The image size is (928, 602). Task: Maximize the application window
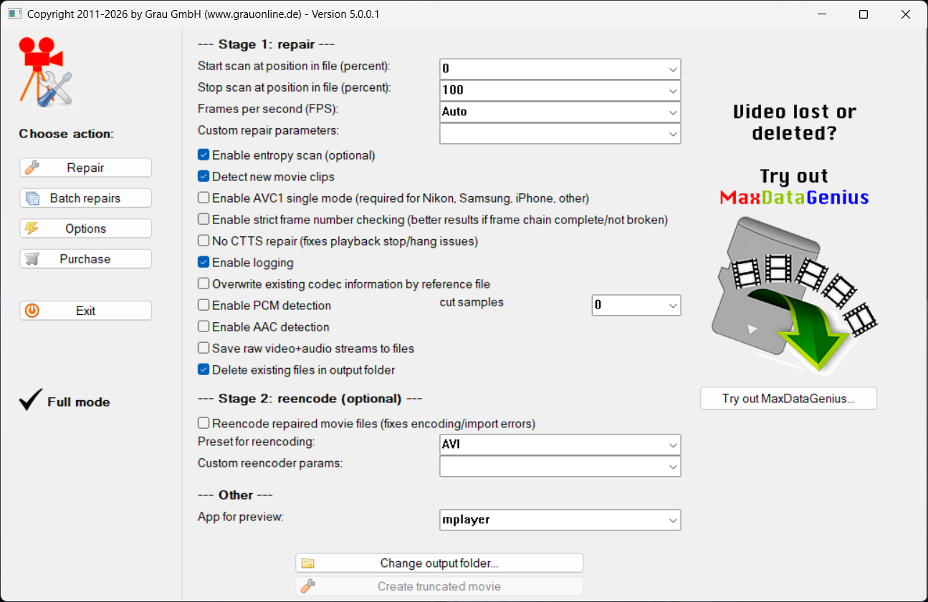coord(864,14)
